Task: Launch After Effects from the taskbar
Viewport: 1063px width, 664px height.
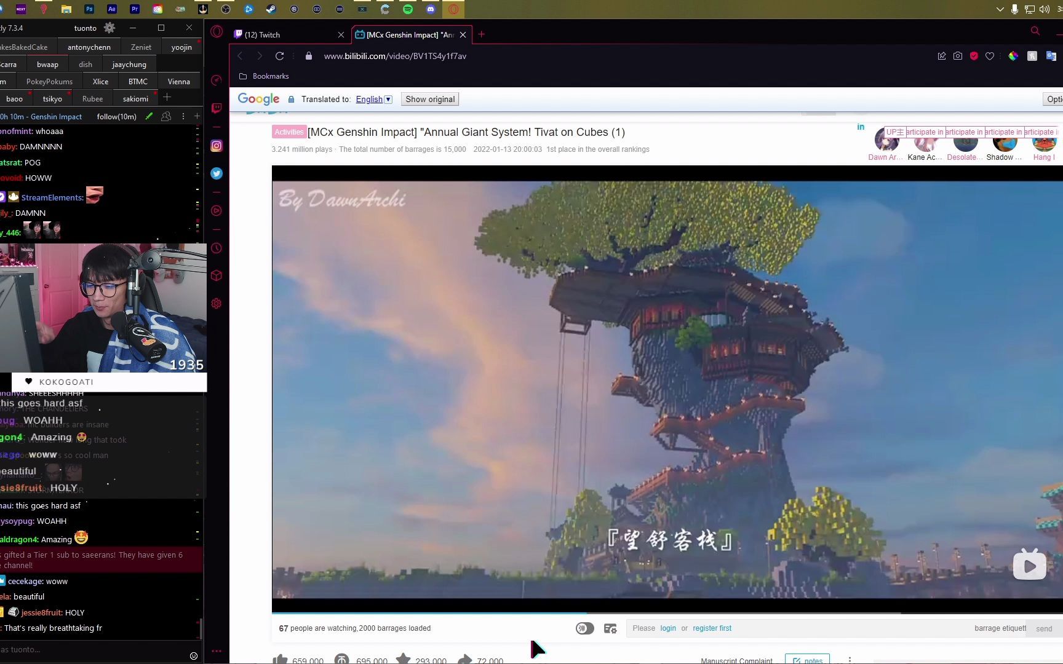Action: point(112,9)
